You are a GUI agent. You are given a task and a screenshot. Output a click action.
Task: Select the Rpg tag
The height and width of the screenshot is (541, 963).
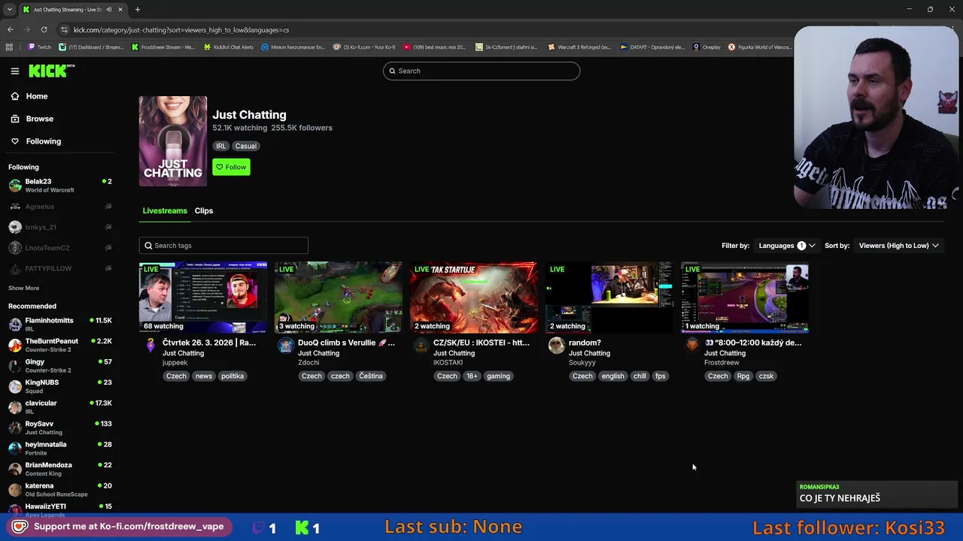[743, 376]
